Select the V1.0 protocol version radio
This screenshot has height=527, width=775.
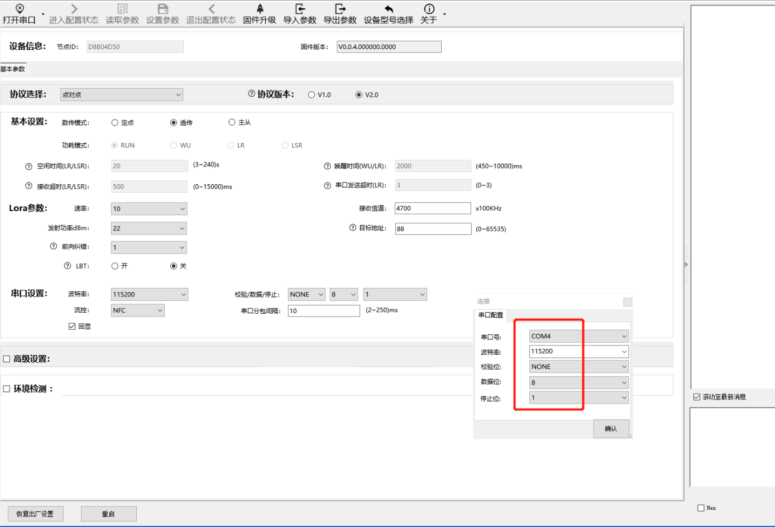(312, 95)
